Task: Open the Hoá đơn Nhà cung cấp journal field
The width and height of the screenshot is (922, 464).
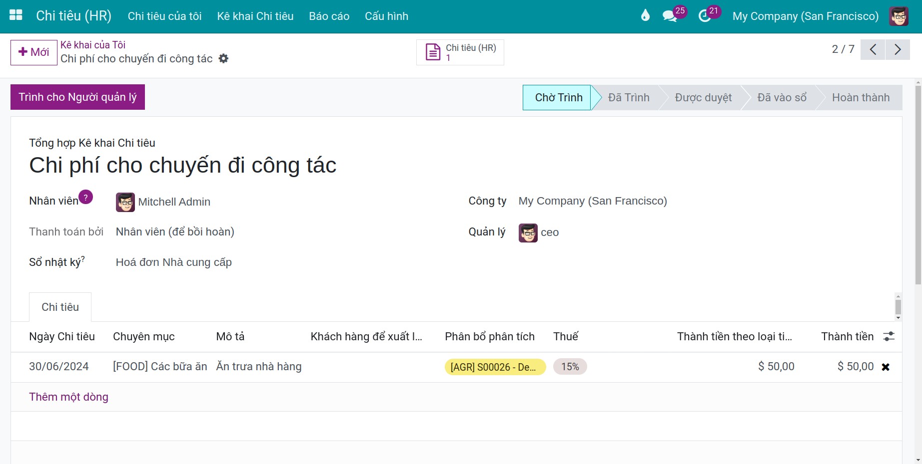Action: click(173, 262)
